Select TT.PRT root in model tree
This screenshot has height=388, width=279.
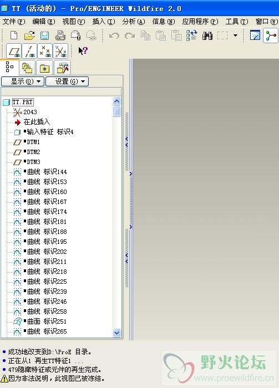23,102
